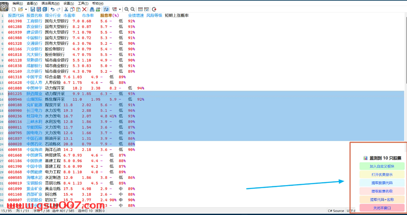
Task: Click the Zoom Out magnifier icon
Action: pyautogui.click(x=132, y=9)
